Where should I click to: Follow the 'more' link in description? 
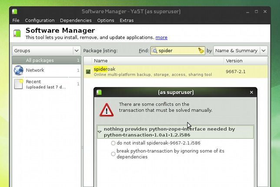pyautogui.click(x=161, y=37)
